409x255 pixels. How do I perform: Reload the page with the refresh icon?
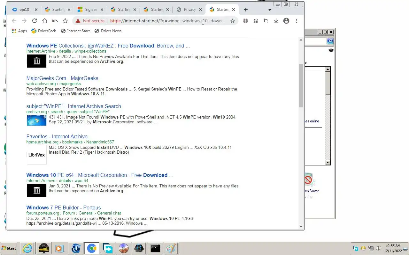click(35, 21)
